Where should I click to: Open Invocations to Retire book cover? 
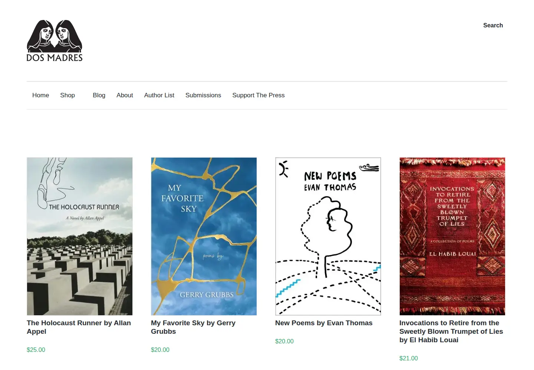coord(452,236)
